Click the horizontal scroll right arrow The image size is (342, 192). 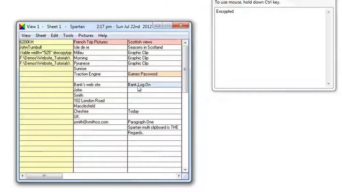coord(178,175)
